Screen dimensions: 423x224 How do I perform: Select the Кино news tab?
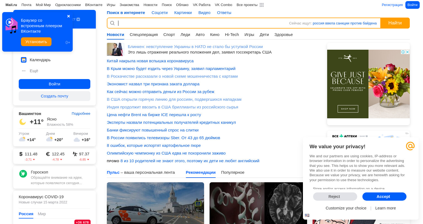pos(215,35)
